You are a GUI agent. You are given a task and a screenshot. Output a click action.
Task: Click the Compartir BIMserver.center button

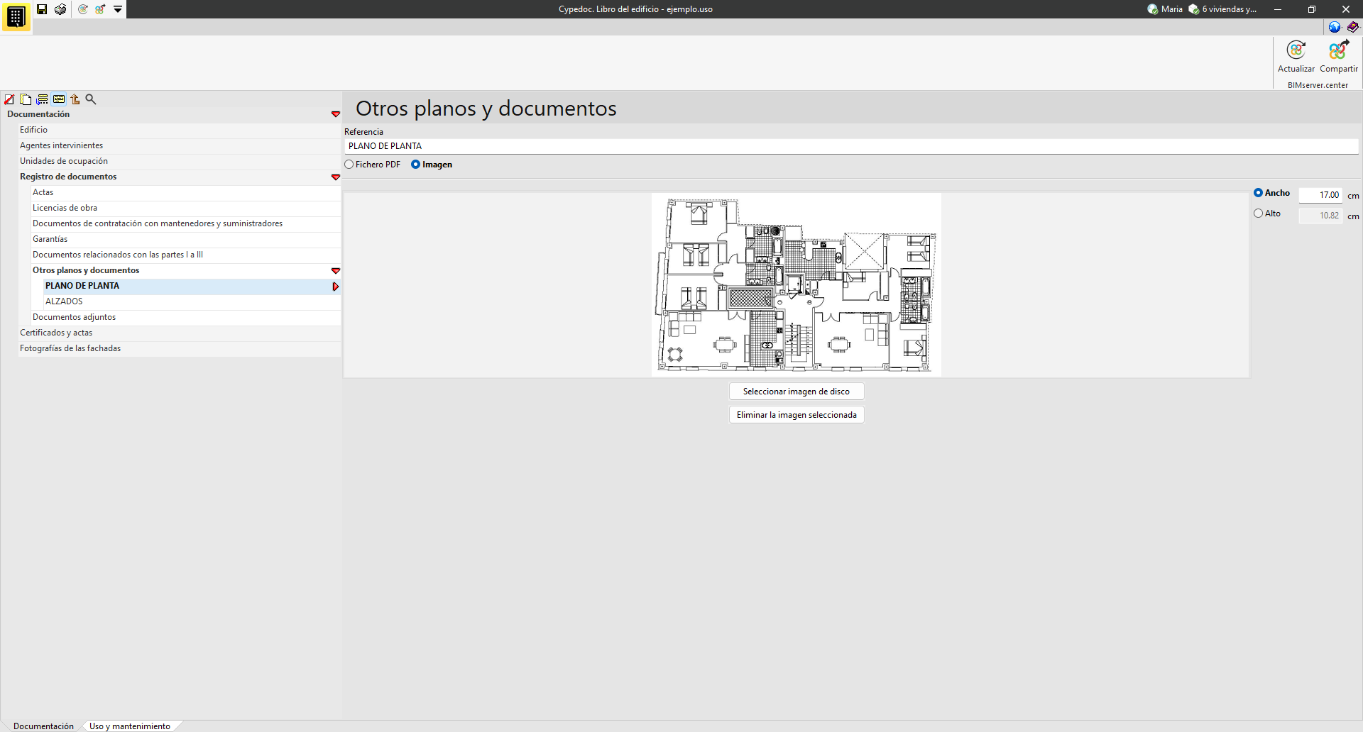point(1338,57)
